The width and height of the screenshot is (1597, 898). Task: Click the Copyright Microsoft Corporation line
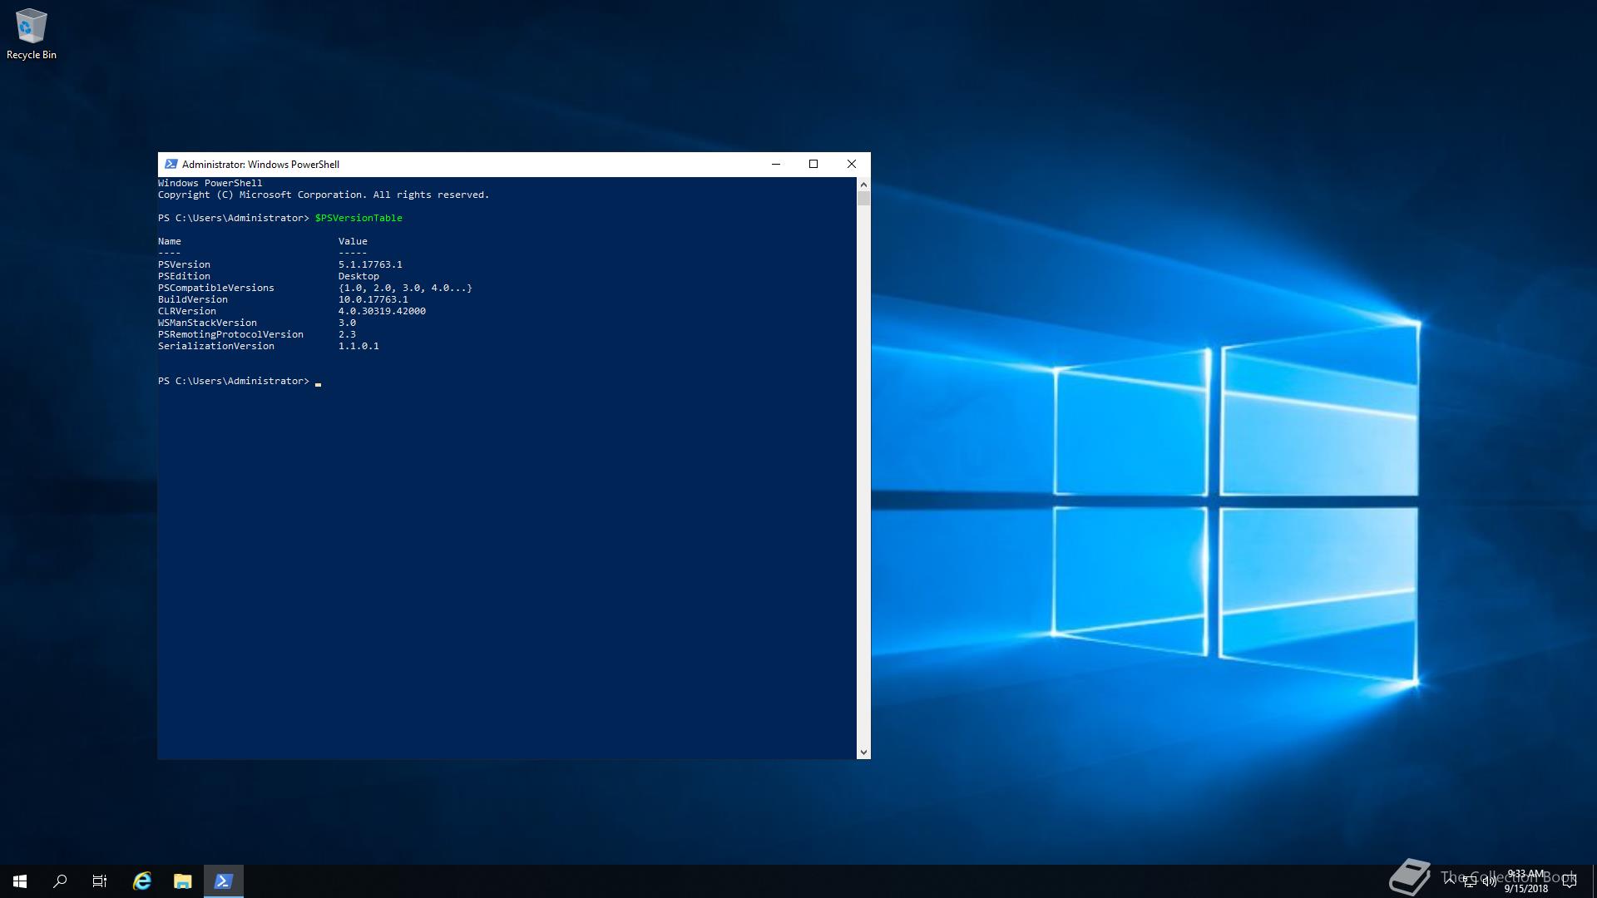[324, 195]
